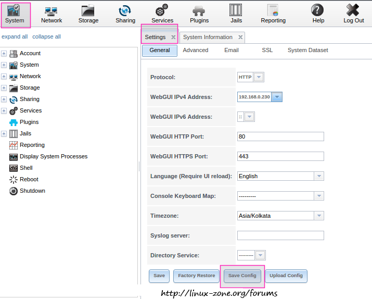The image size is (372, 299).
Task: Click the Save Config button
Action: (242, 276)
